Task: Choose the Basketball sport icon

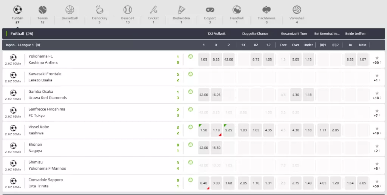Action: (x=70, y=10)
